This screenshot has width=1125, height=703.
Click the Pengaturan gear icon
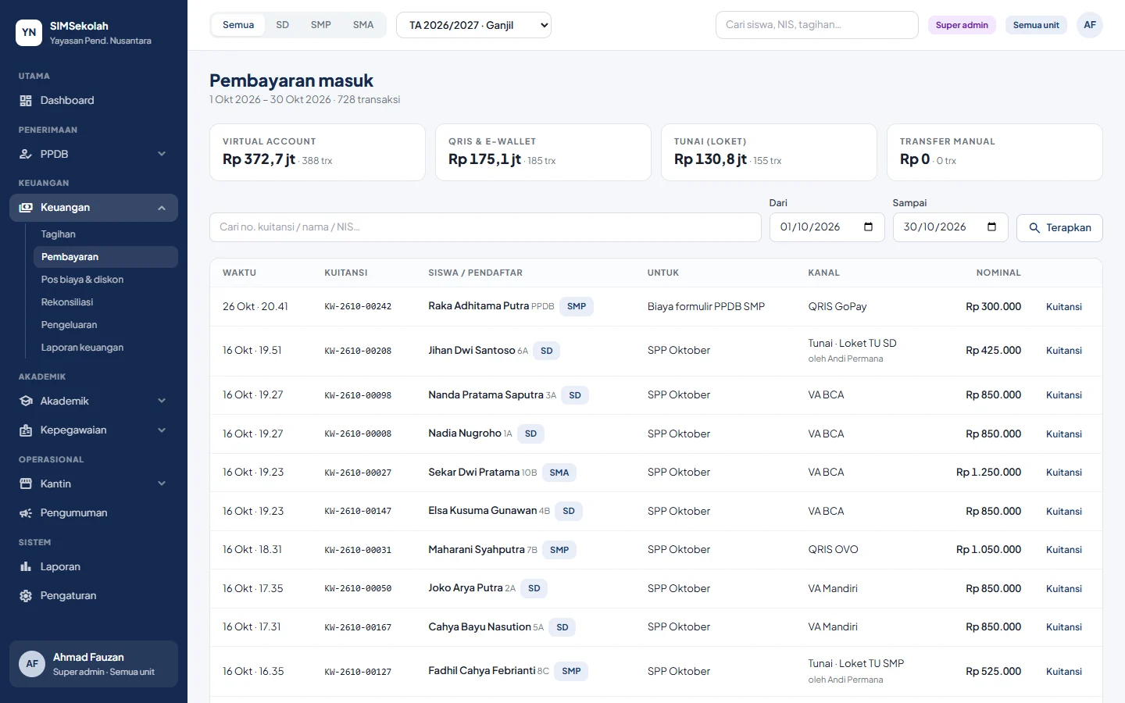(x=26, y=596)
